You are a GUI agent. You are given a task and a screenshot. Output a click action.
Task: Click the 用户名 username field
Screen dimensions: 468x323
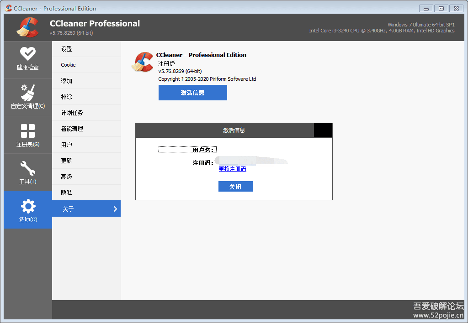click(187, 150)
